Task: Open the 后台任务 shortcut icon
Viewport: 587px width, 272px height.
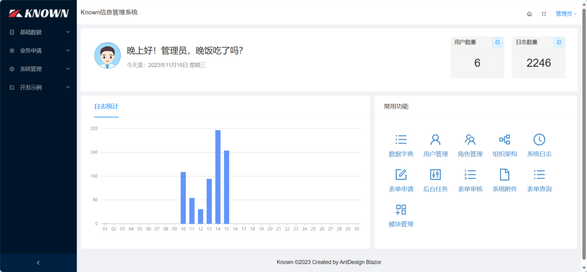Action: click(x=435, y=175)
